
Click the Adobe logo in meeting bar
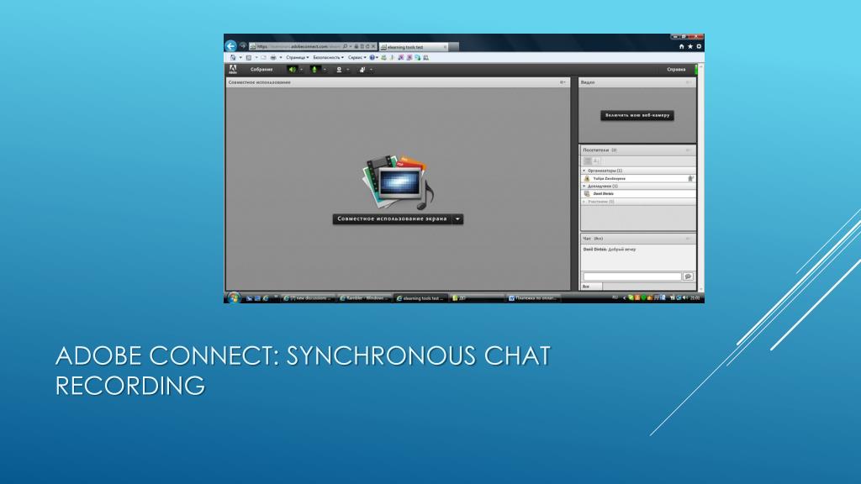(x=233, y=69)
